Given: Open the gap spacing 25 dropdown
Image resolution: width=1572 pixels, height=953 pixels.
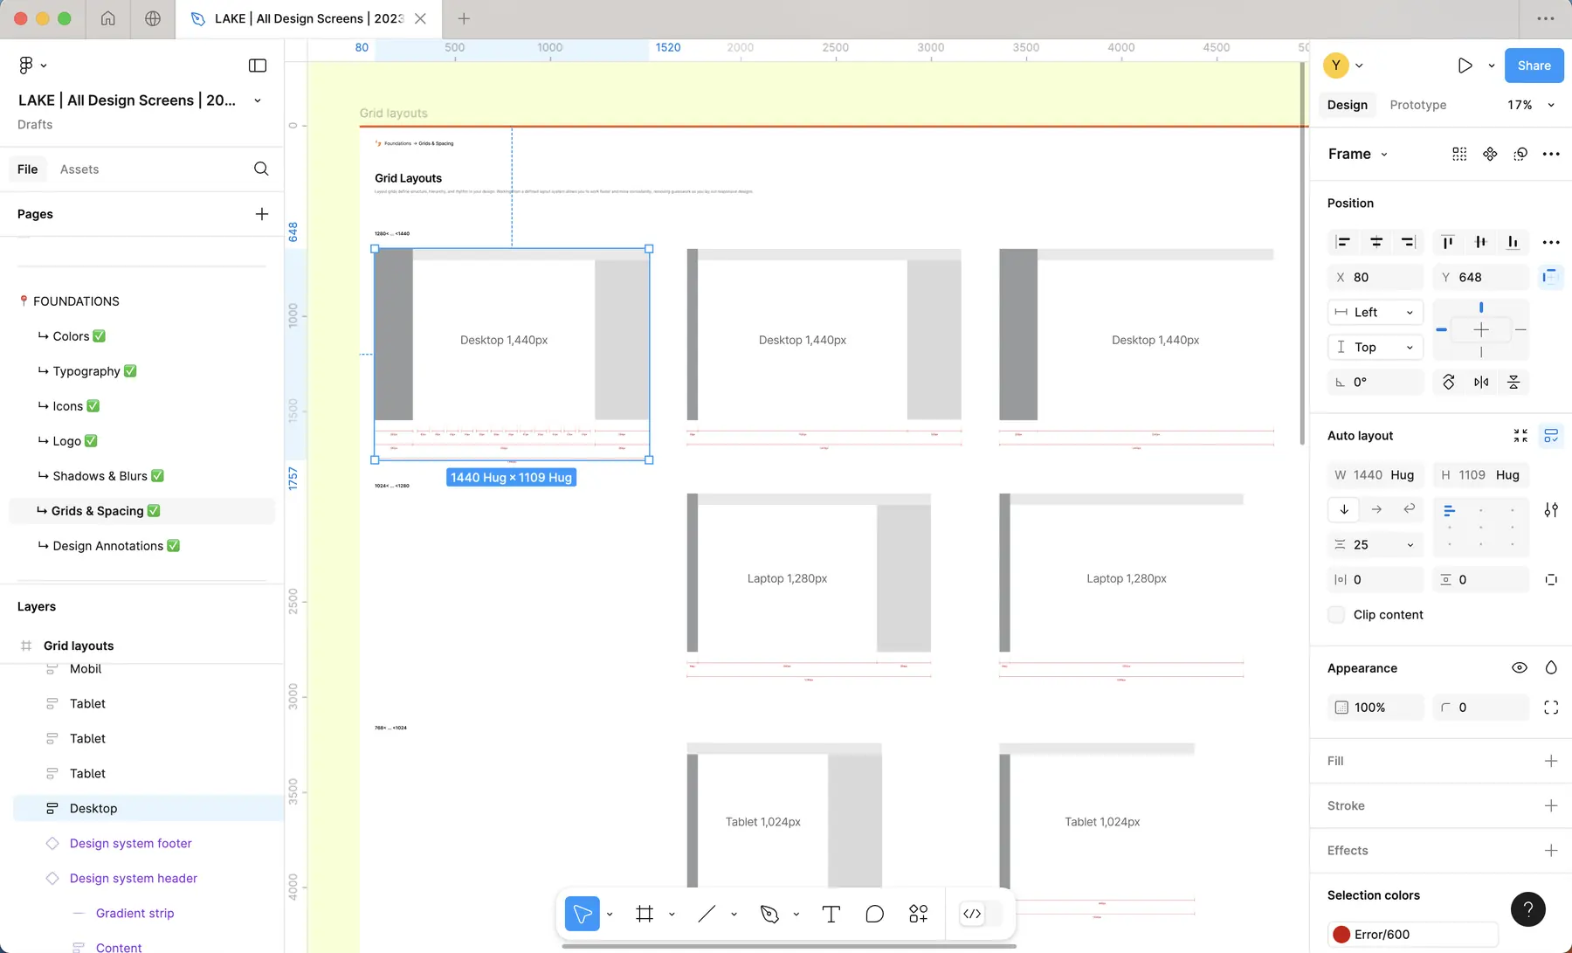Looking at the screenshot, I should pyautogui.click(x=1410, y=545).
